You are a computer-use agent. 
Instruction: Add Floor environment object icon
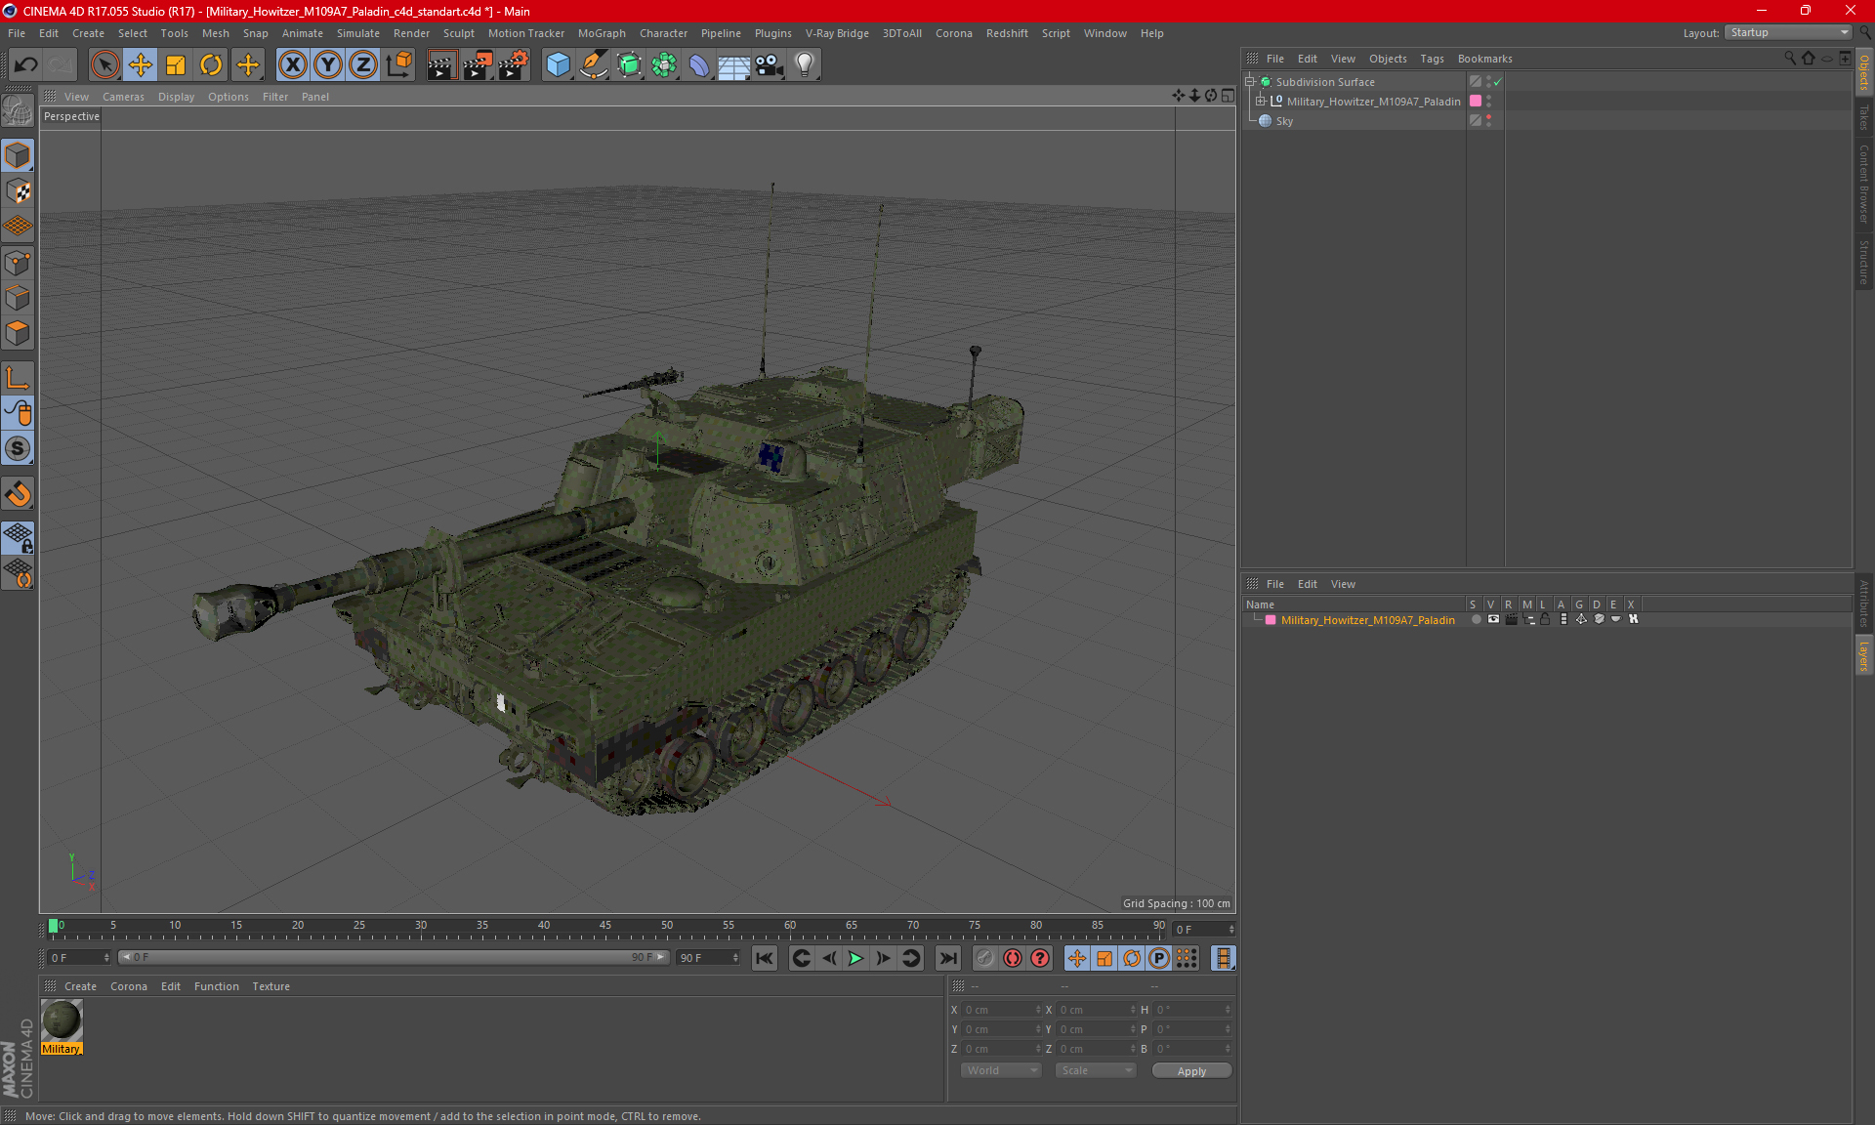tap(734, 64)
